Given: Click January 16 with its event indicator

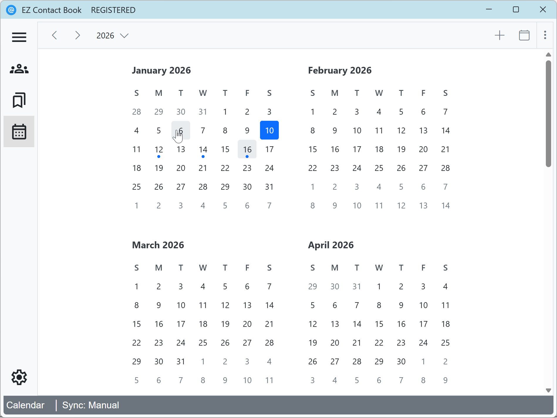Looking at the screenshot, I should [247, 149].
